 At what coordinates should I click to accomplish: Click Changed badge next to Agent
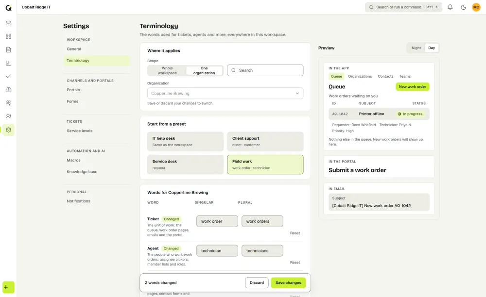[171, 248]
